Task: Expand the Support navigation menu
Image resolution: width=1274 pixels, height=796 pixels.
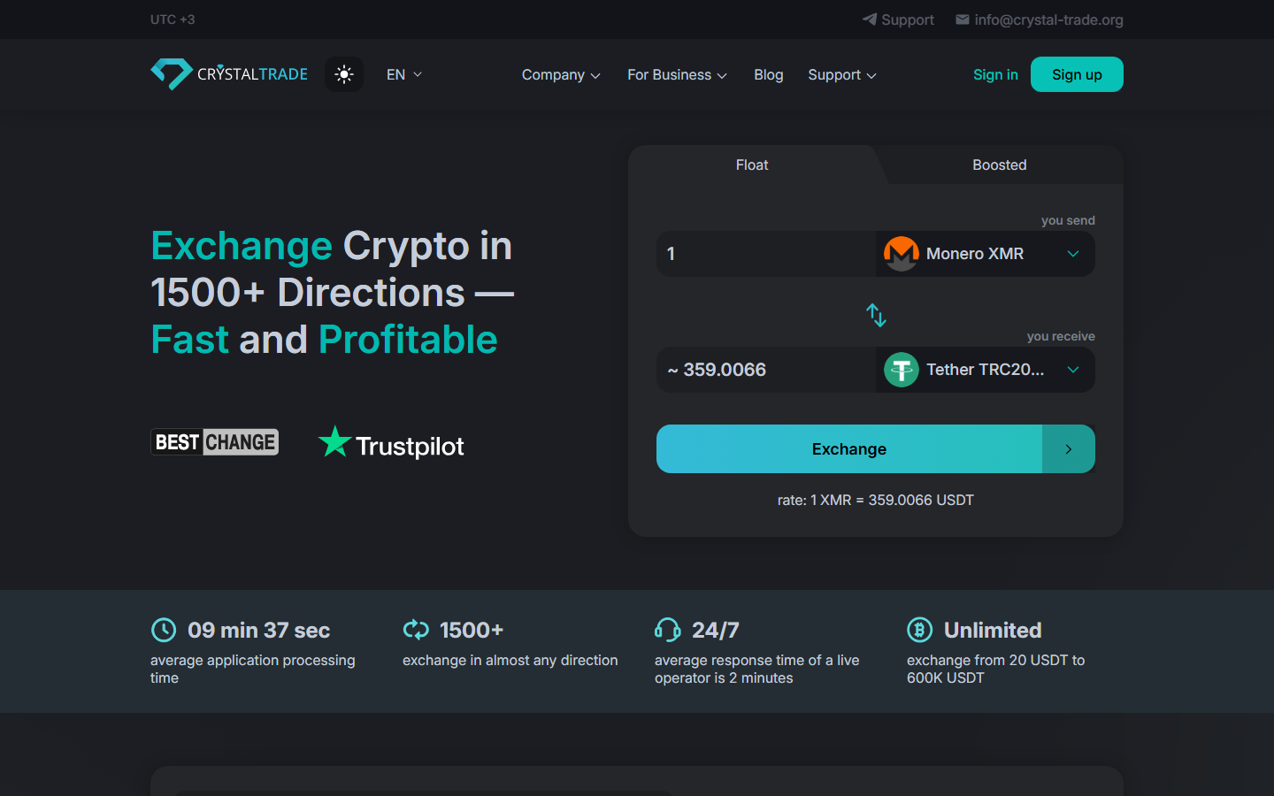Action: pos(842,75)
